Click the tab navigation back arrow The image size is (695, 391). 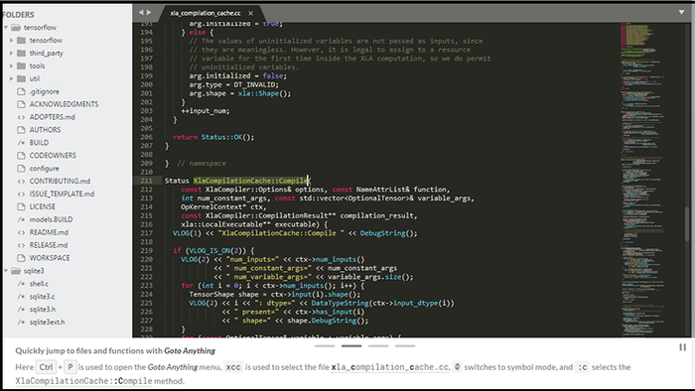point(141,12)
